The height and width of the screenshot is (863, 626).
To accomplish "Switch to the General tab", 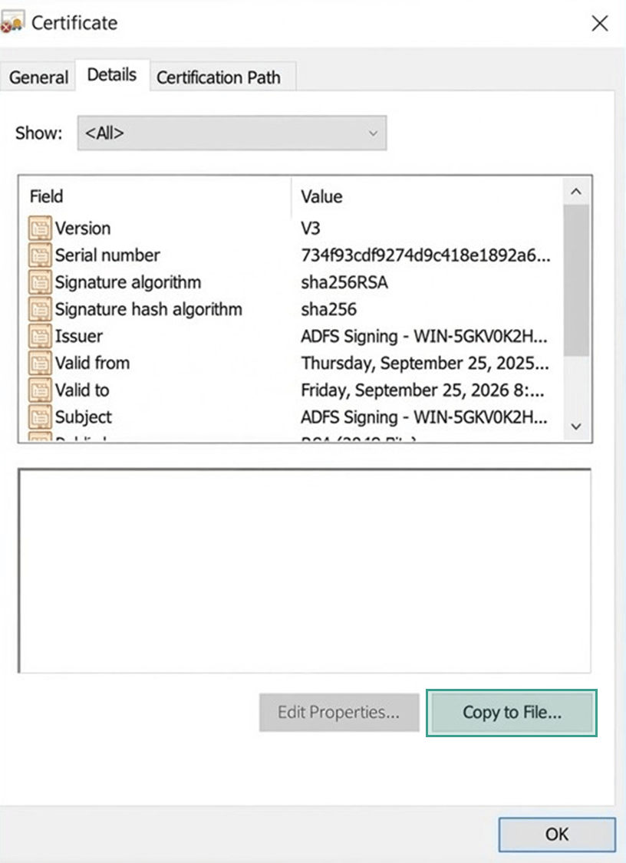I will click(38, 77).
